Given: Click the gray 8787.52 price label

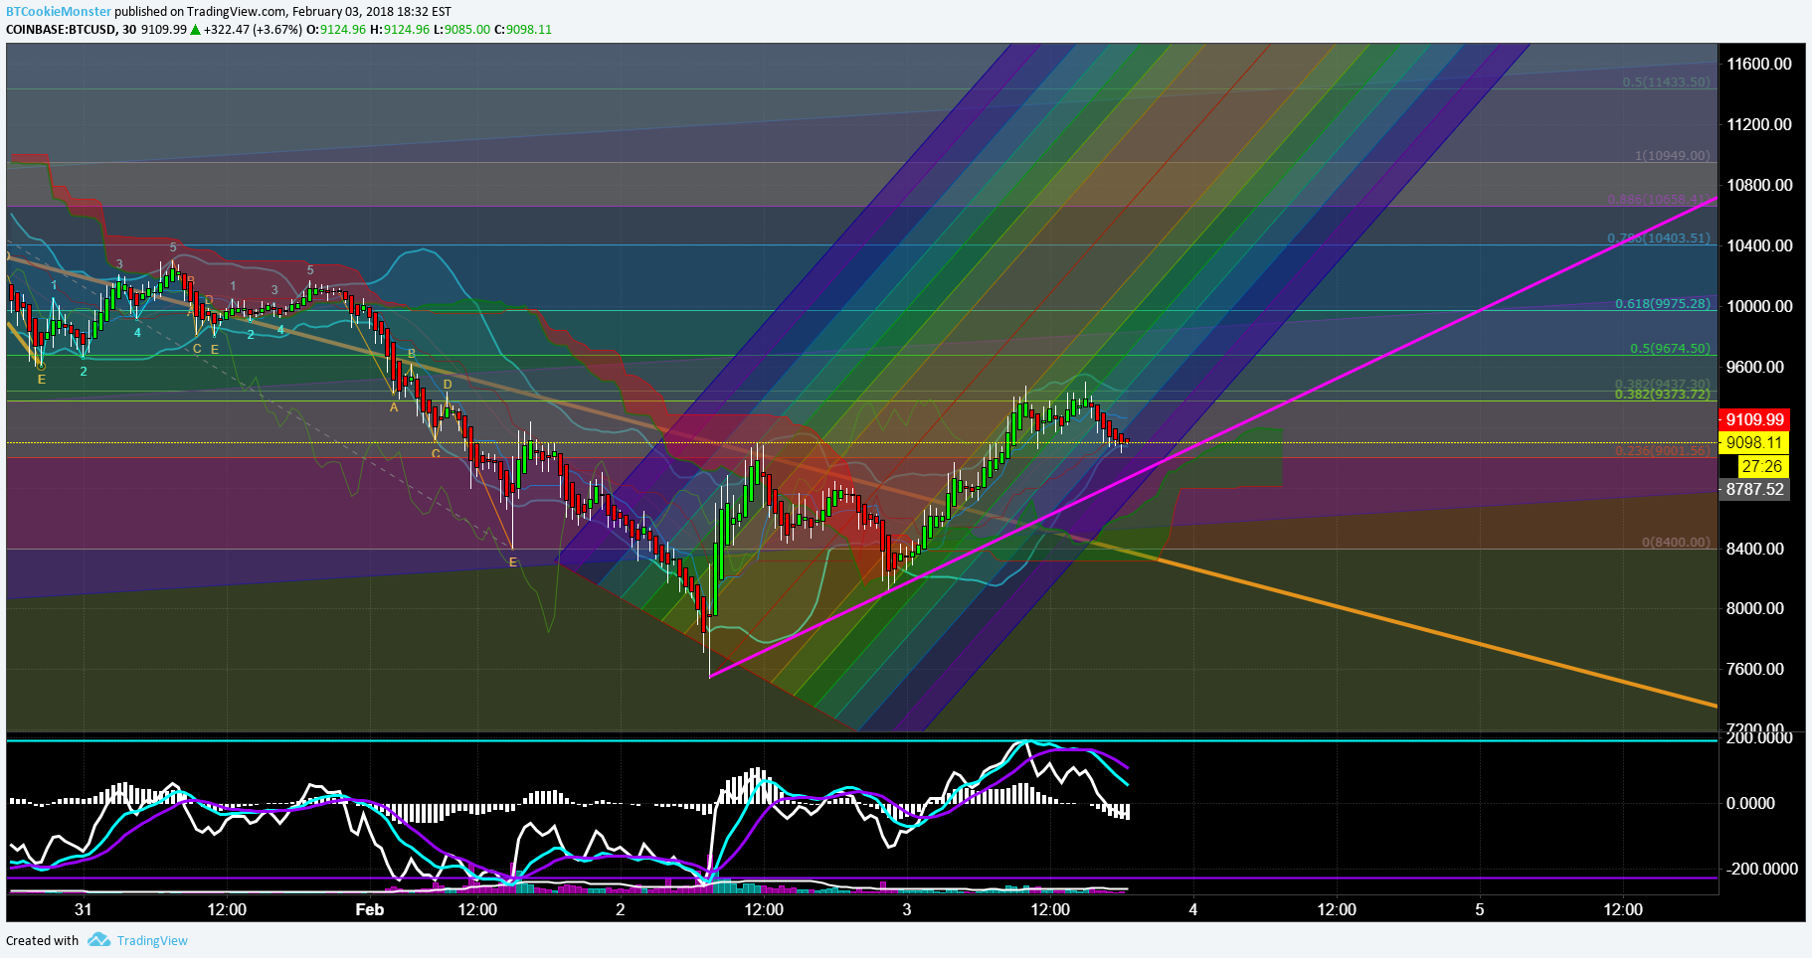Looking at the screenshot, I should 1755,489.
